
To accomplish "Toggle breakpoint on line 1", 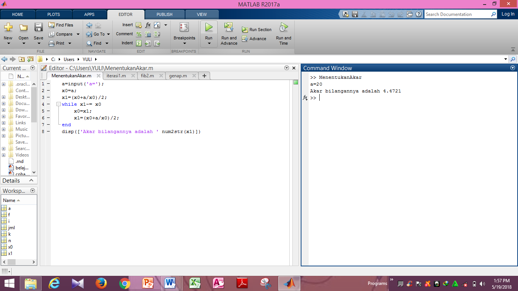I will point(48,84).
